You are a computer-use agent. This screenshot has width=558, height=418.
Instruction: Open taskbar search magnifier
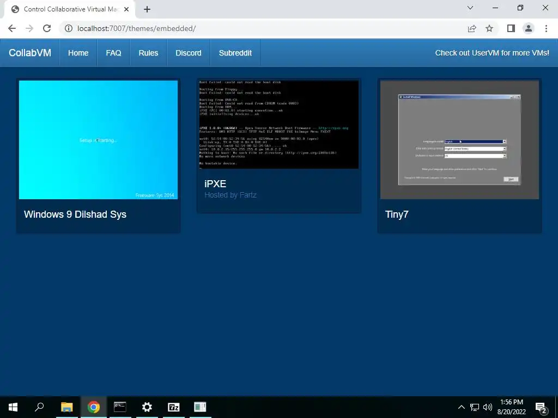pos(39,407)
